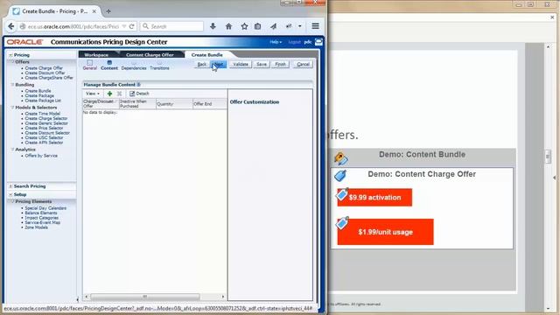Open Create Package List link

pyautogui.click(x=43, y=101)
